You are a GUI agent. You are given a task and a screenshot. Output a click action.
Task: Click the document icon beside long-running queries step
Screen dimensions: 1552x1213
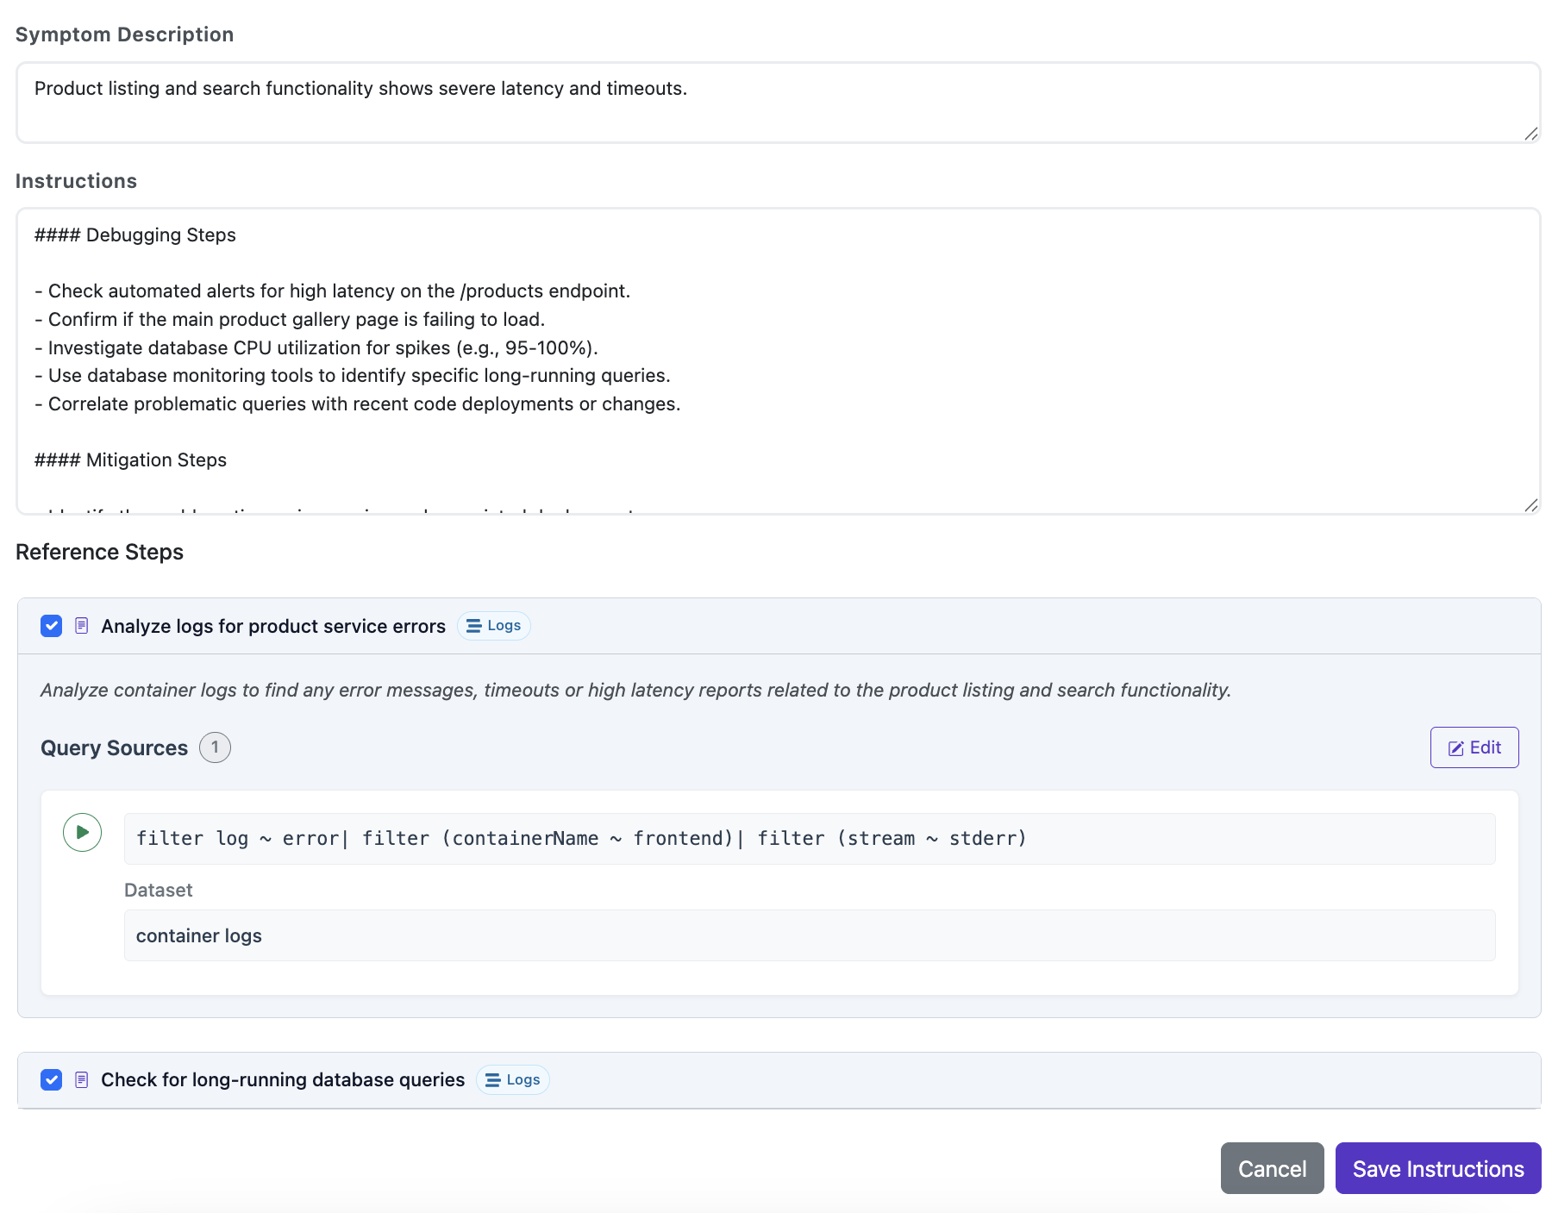(82, 1079)
